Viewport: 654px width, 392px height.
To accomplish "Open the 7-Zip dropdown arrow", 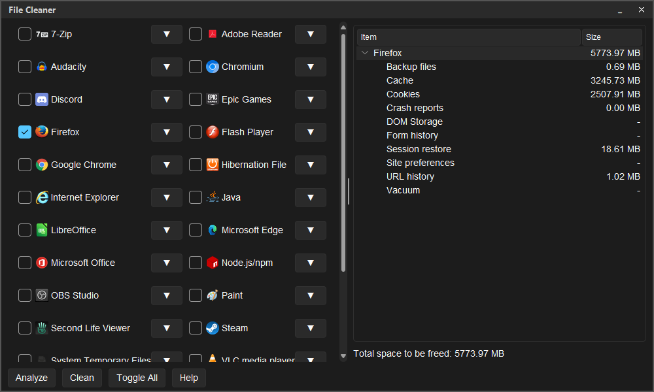I will pos(166,34).
